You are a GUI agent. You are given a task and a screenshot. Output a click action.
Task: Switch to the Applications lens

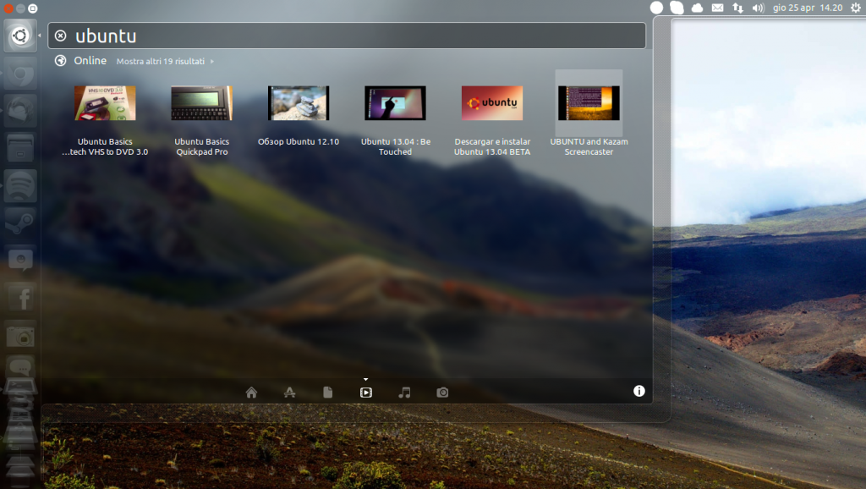point(289,393)
